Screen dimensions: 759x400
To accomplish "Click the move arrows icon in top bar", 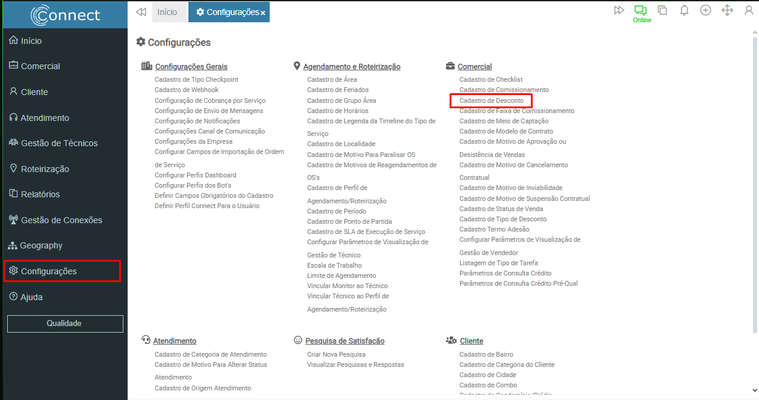I will 727,10.
